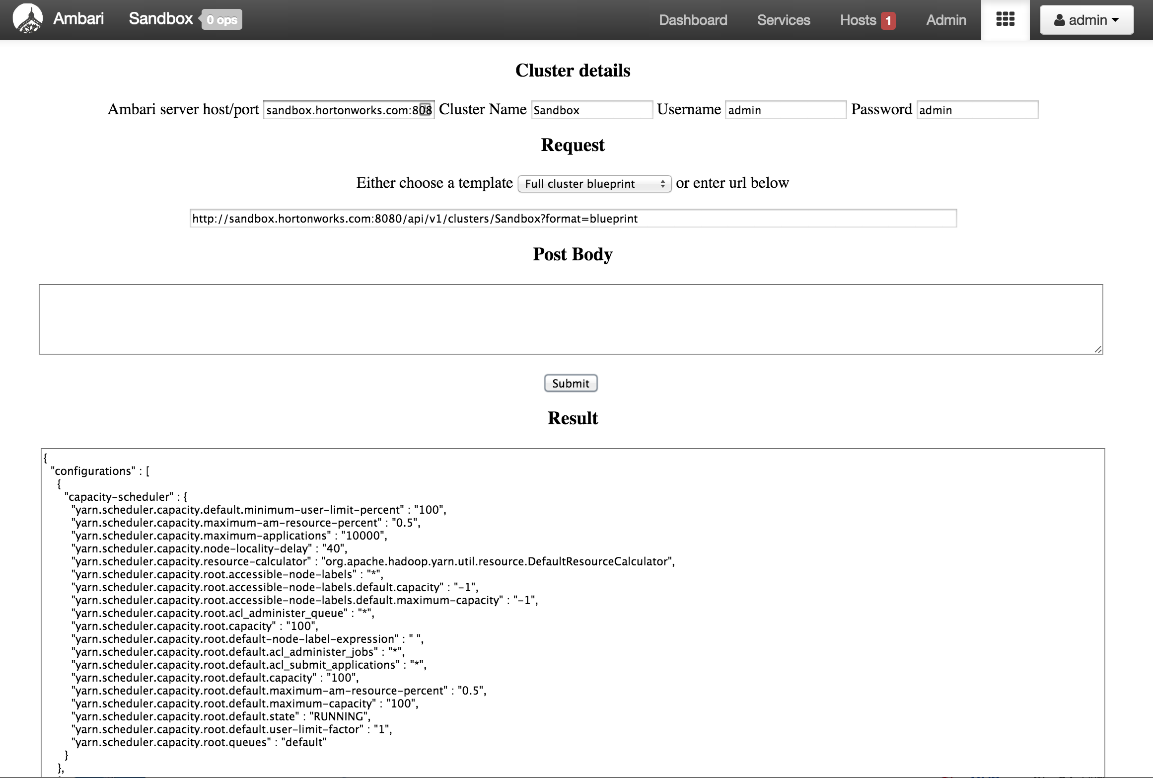Click the Sandbox cluster name link
This screenshot has width=1153, height=778.
(160, 19)
